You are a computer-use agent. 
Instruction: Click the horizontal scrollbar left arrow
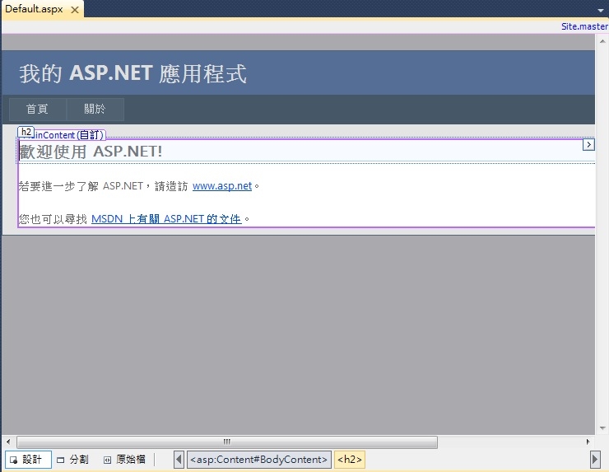(8, 442)
